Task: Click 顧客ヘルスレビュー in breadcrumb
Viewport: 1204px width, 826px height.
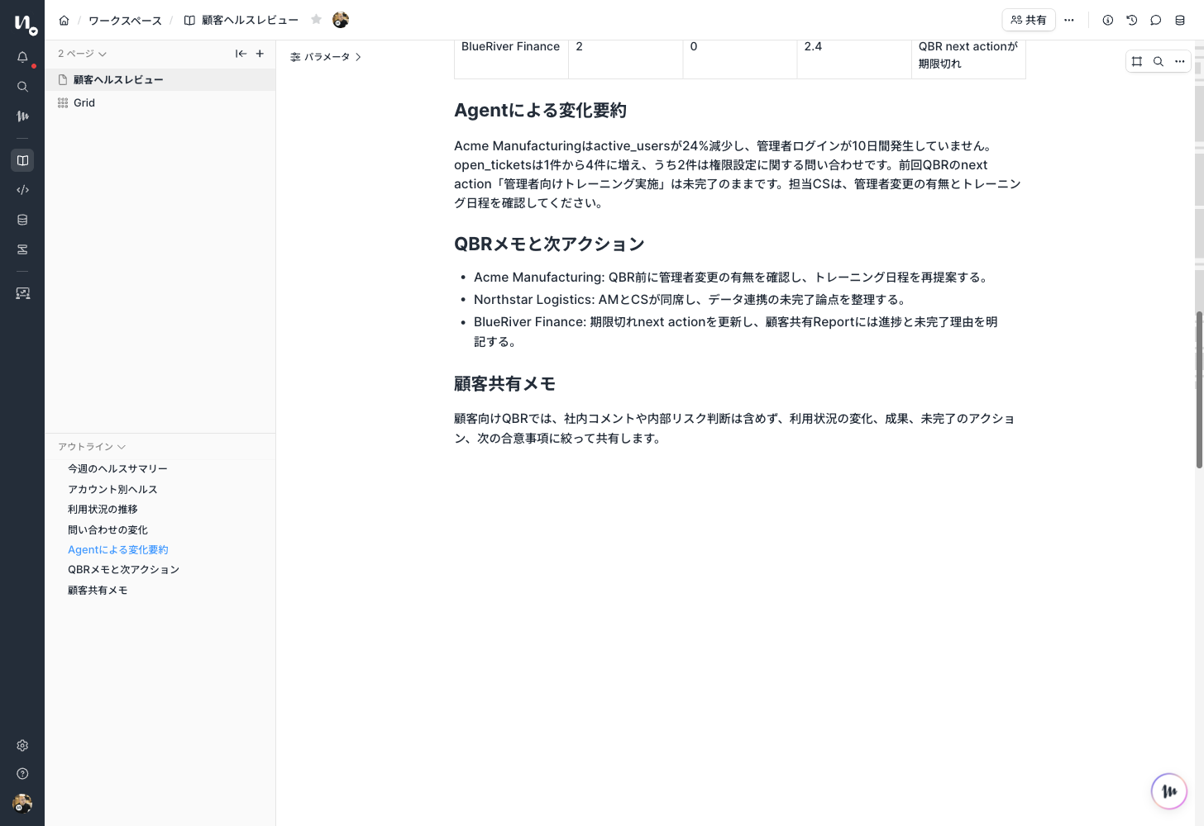Action: coord(250,20)
